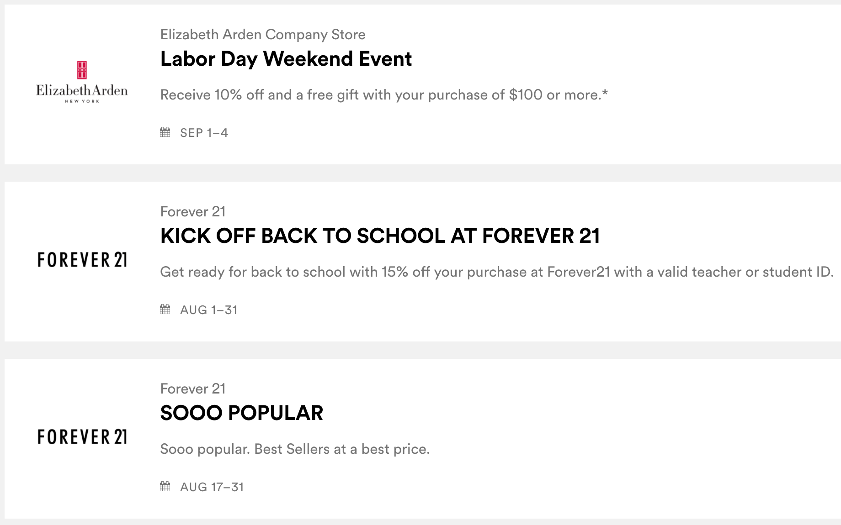
Task: Click the AUG 1–31 date label
Action: pos(208,310)
